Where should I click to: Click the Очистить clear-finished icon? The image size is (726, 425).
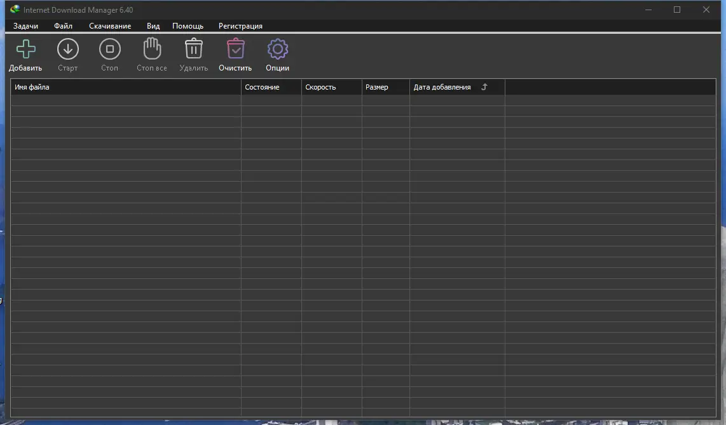click(x=235, y=48)
